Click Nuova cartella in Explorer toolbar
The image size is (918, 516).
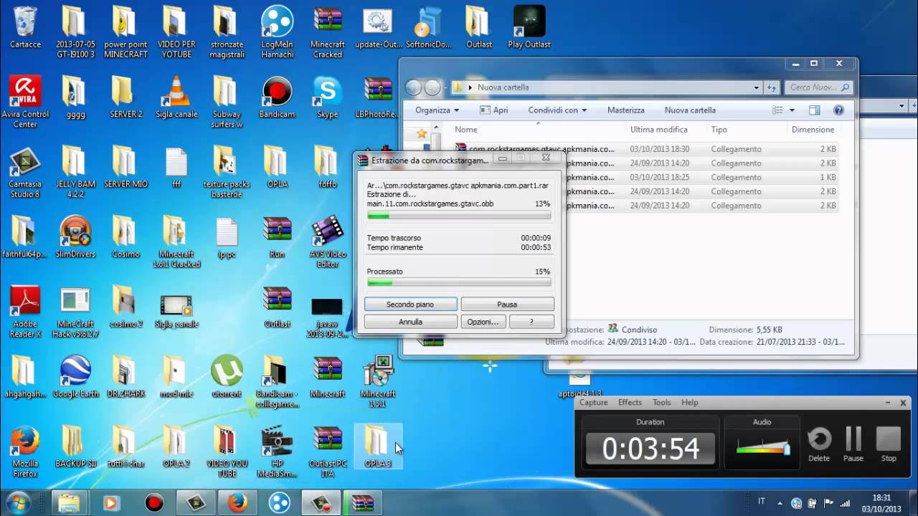coord(690,110)
